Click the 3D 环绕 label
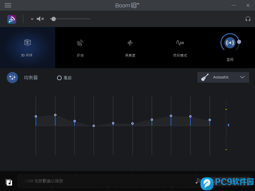This screenshot has width=255, height=191. pos(26,55)
